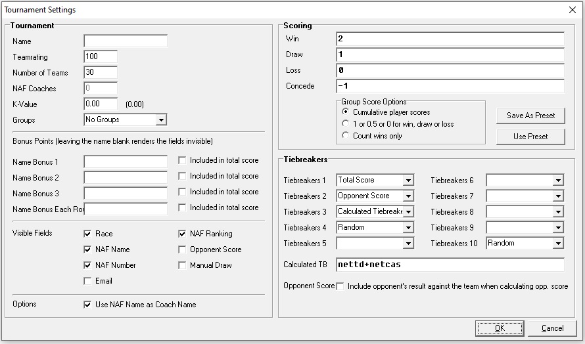The height and width of the screenshot is (344, 585).
Task: Open Tiebreakers 2 dropdown showing Opponent Score
Action: (375, 196)
